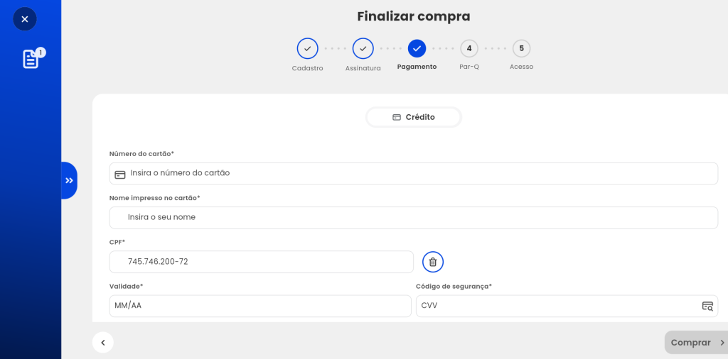Show CVV help card icon
Screen dimensions: 728x359
(x=707, y=306)
